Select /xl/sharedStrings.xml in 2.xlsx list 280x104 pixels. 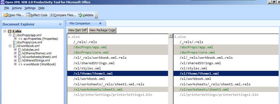226,63
